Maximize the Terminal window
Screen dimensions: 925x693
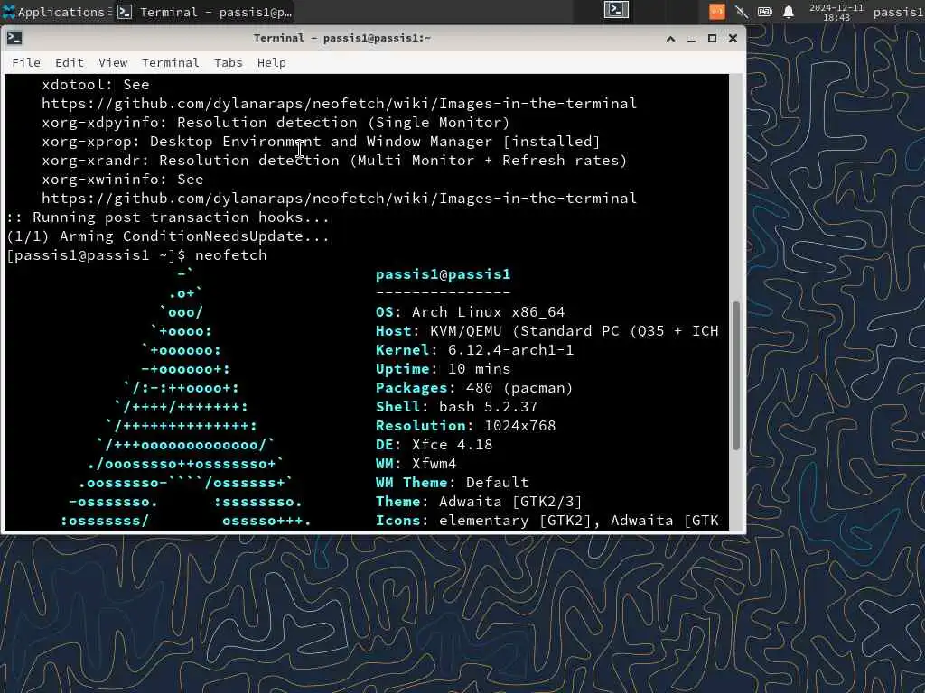click(712, 39)
